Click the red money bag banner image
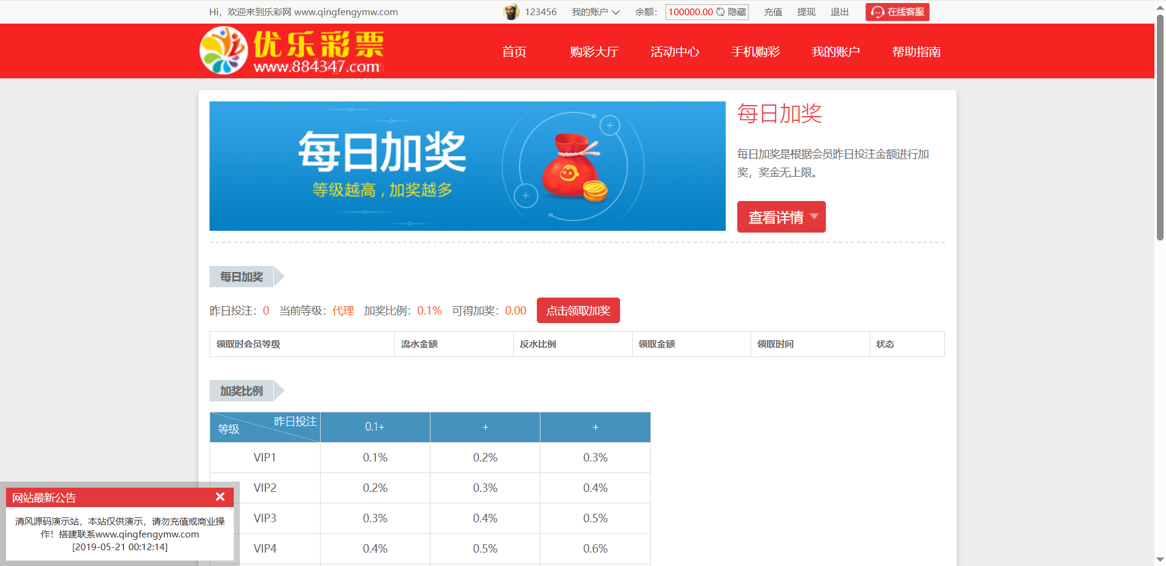 click(x=573, y=167)
